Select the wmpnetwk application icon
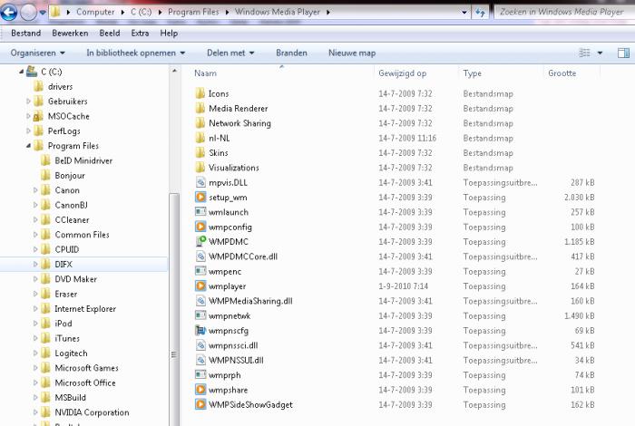 click(200, 315)
